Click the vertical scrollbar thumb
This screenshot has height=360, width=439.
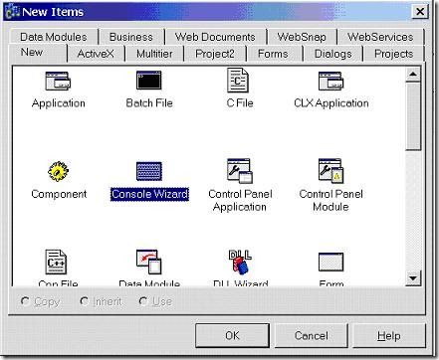point(413,116)
